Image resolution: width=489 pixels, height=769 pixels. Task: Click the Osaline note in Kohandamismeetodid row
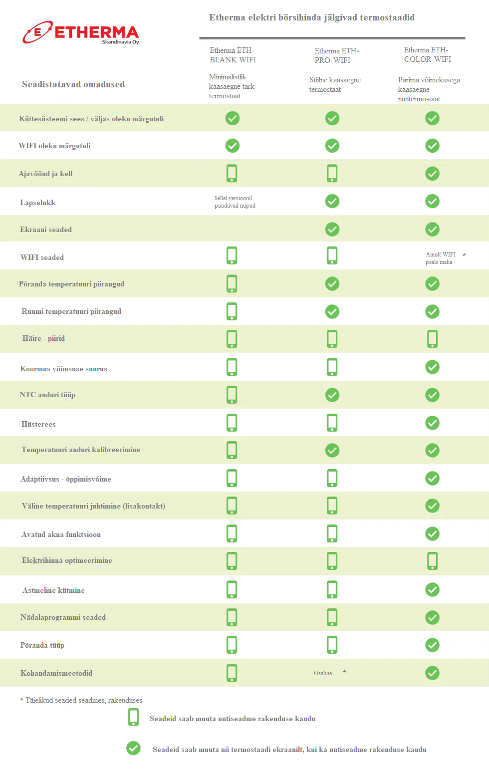tap(323, 673)
